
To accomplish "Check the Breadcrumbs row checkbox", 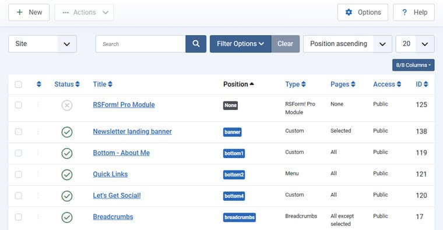I will [19, 217].
